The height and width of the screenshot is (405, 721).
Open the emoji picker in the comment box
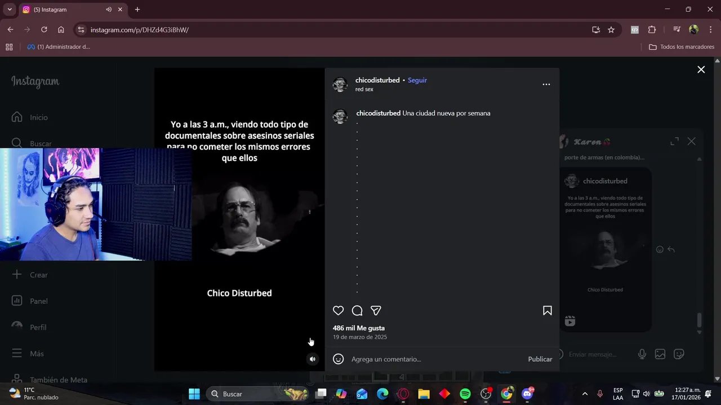(339, 359)
